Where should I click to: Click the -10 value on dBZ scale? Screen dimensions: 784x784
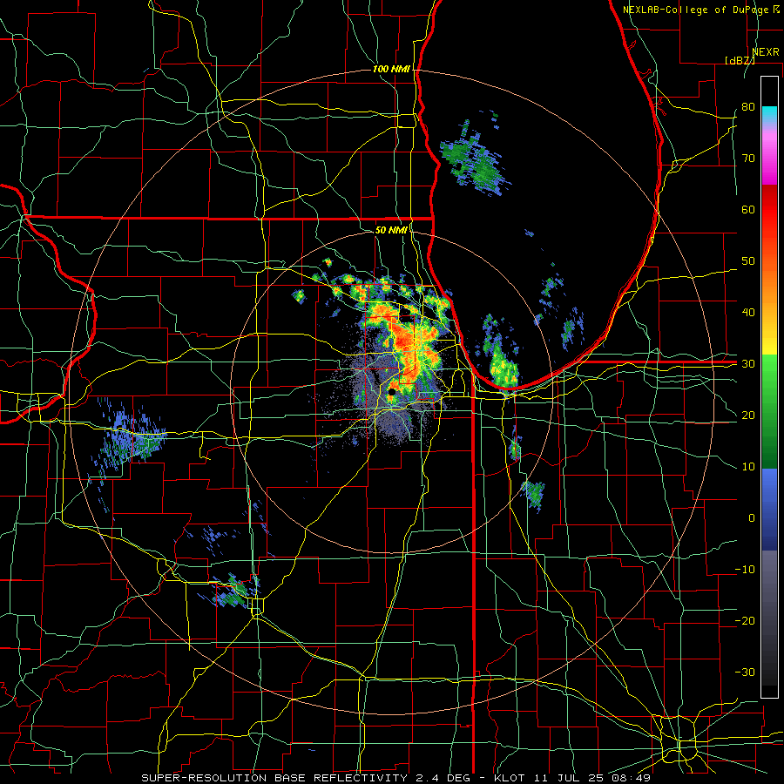coord(745,570)
